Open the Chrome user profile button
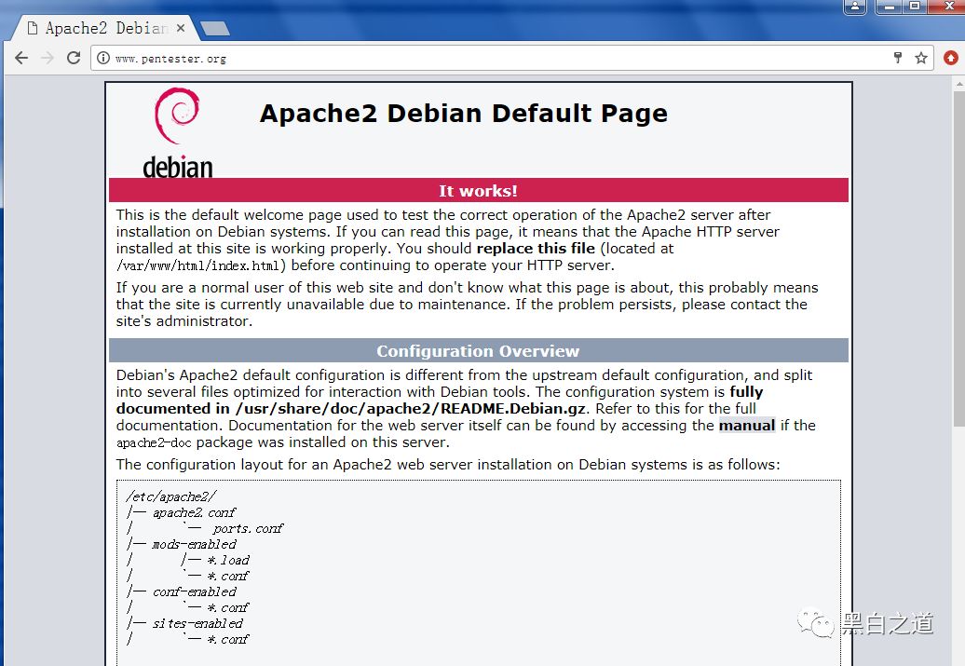Viewport: 965px width, 666px height. (x=855, y=7)
